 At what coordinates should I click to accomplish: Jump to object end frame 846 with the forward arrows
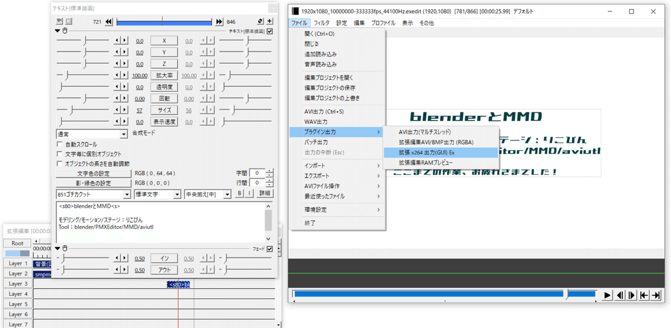coord(219,22)
